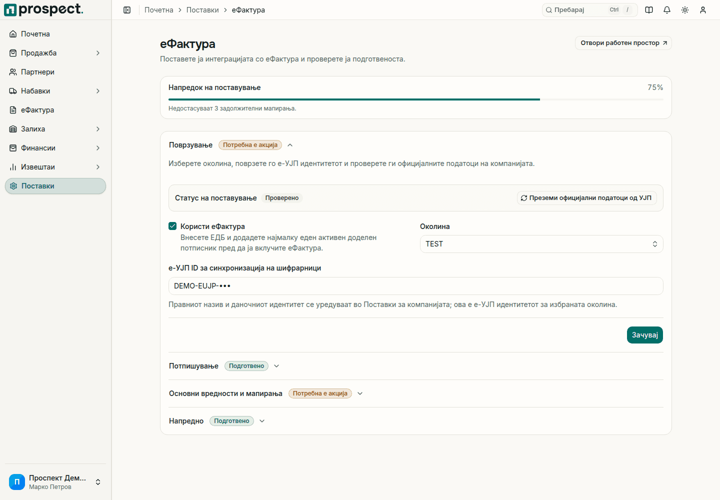The width and height of the screenshot is (720, 500).
Task: Click the Финансии wallet icon
Action: tap(13, 148)
